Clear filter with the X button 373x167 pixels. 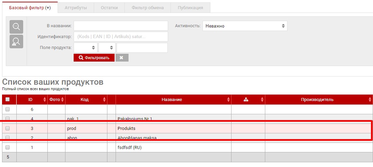click(122, 58)
